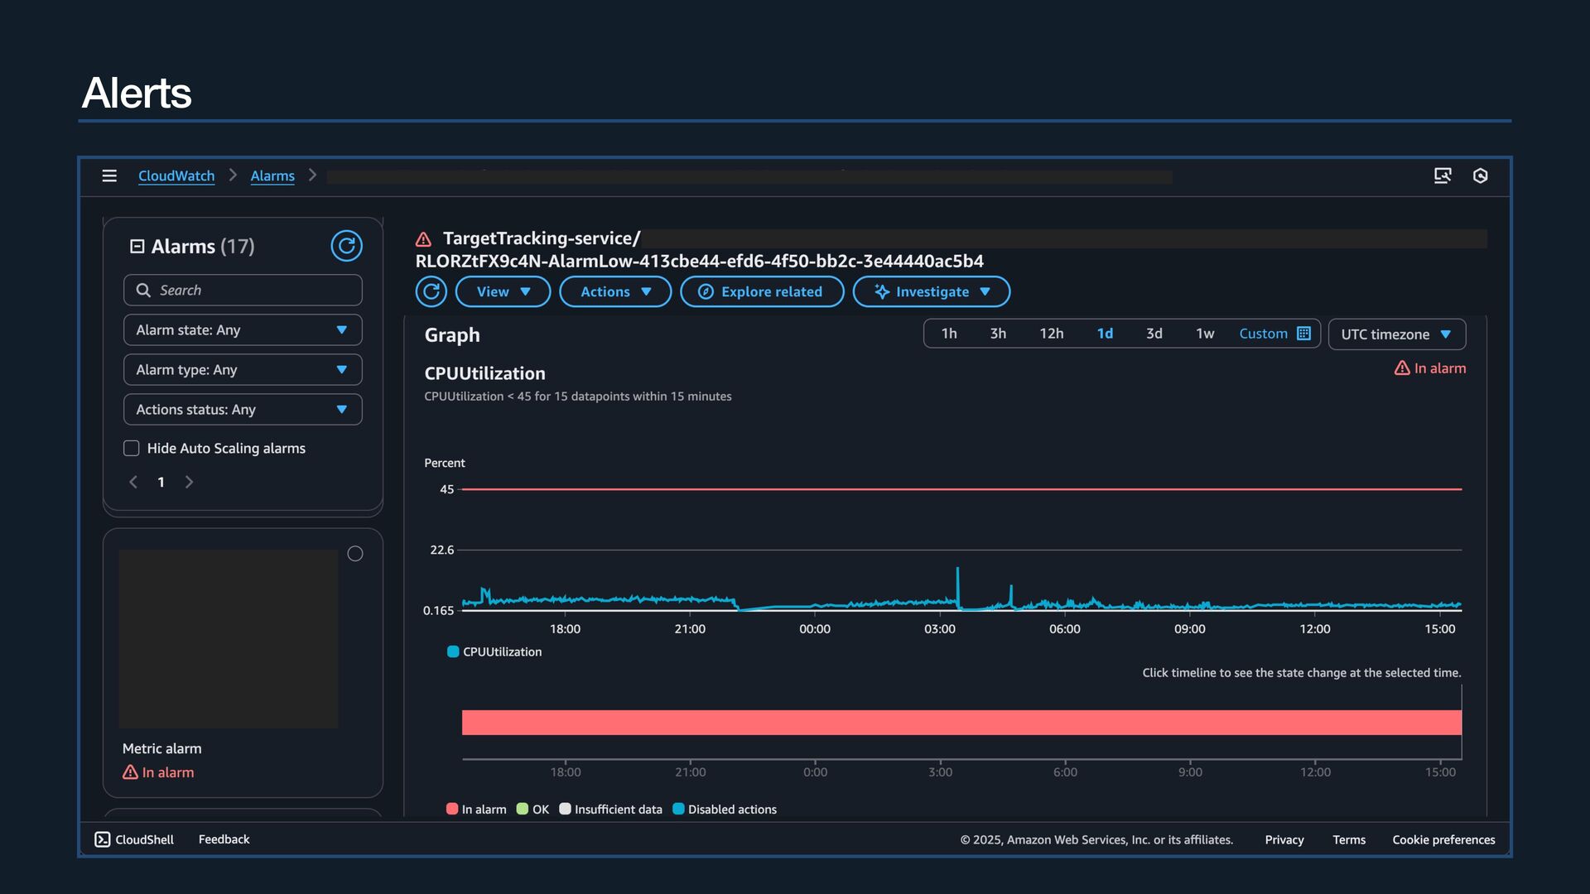Click the Metric alarm label text

click(162, 748)
